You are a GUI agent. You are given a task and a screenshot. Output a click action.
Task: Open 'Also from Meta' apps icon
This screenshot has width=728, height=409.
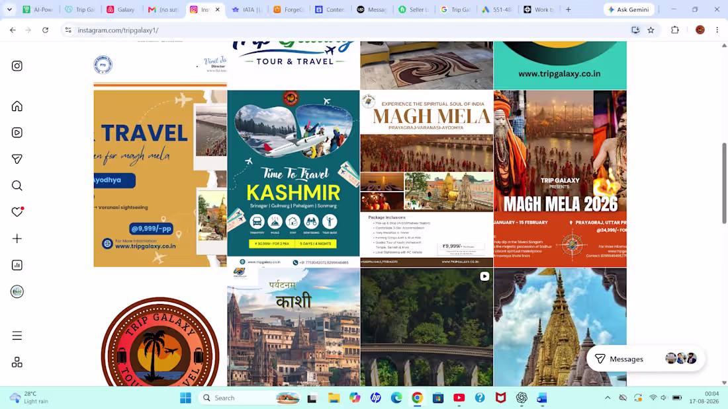click(17, 362)
